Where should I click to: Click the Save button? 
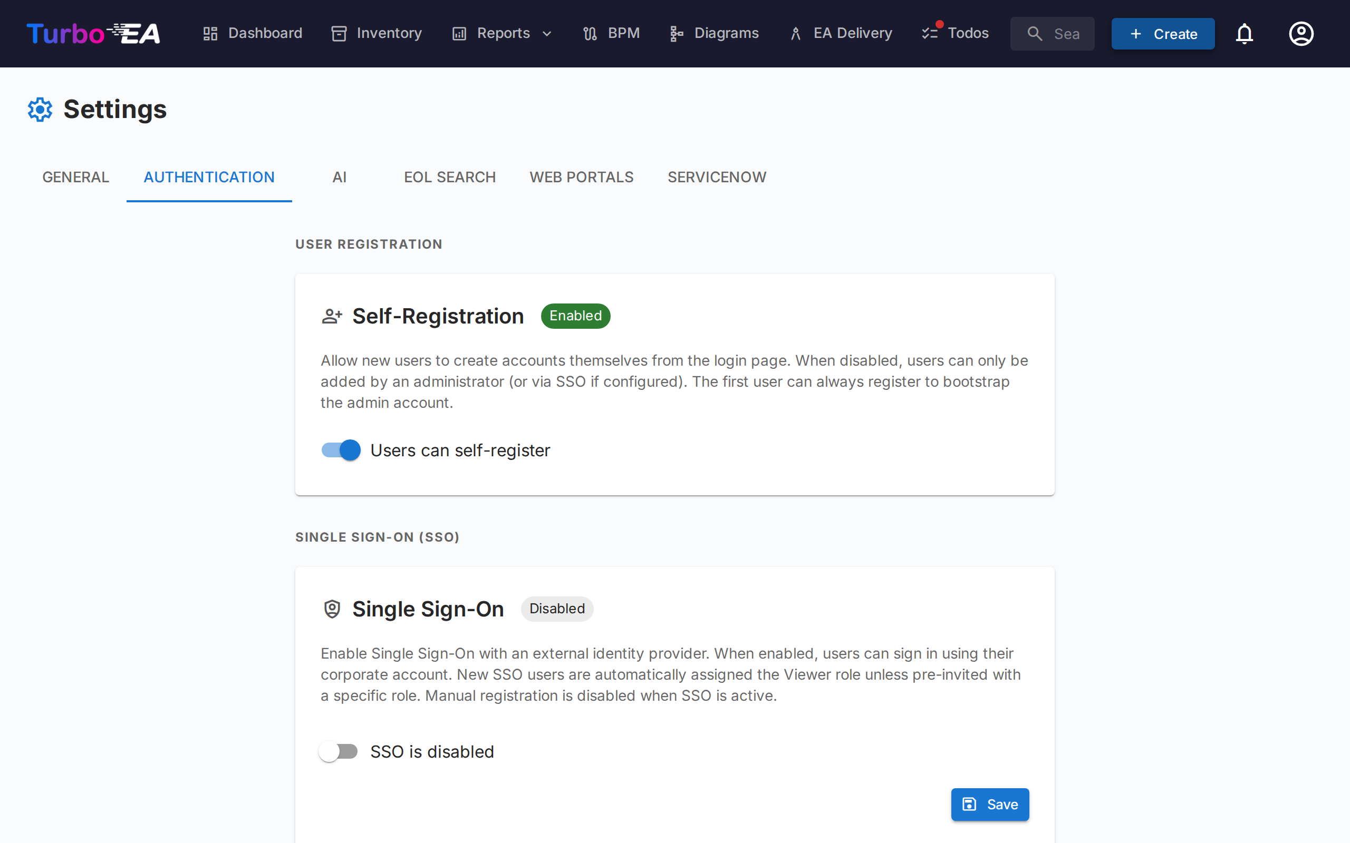coord(990,804)
